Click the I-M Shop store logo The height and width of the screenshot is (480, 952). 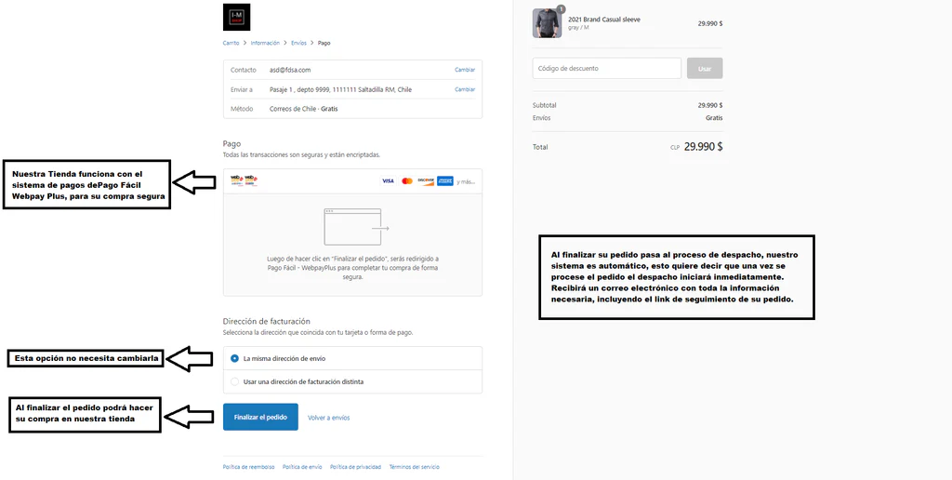click(236, 18)
